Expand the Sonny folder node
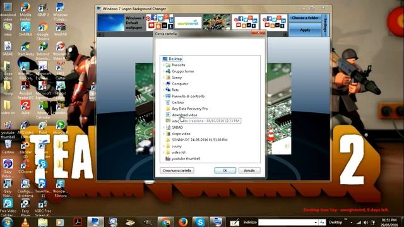This screenshot has height=227, width=404. pos(164,78)
